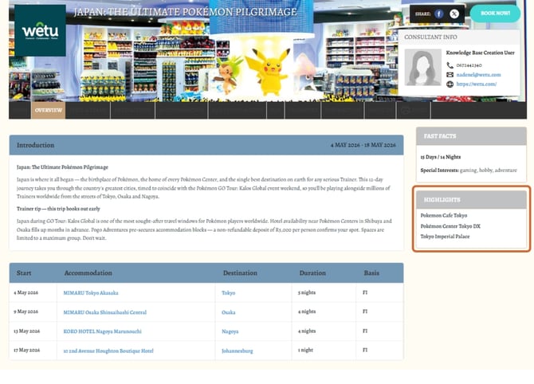Click the phone icon beside 0672442340
534x384 pixels.
click(x=450, y=65)
